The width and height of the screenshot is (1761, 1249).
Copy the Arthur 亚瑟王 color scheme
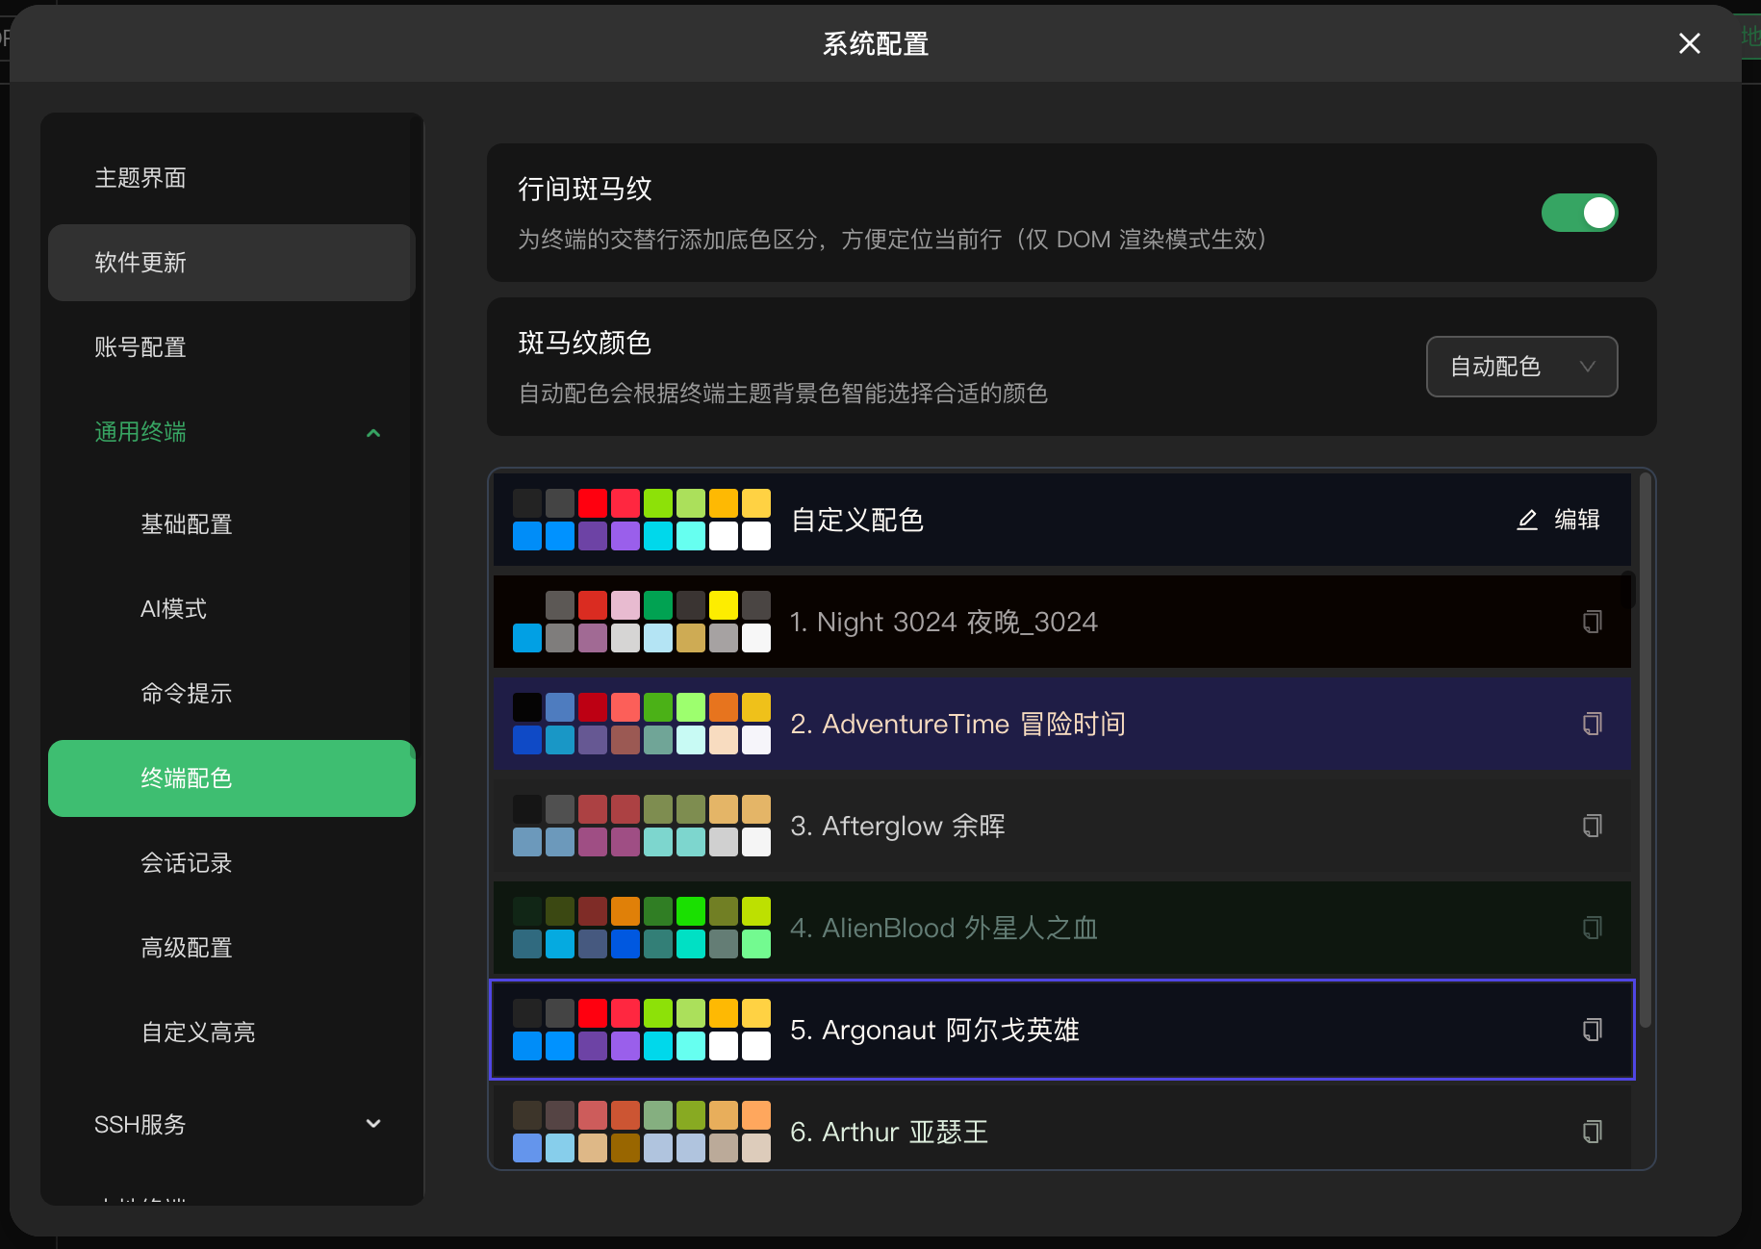[1593, 1132]
